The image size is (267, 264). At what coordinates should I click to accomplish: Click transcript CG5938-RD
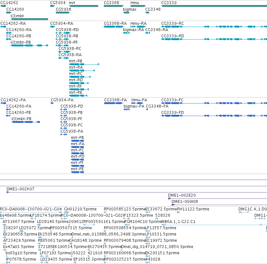point(63,33)
